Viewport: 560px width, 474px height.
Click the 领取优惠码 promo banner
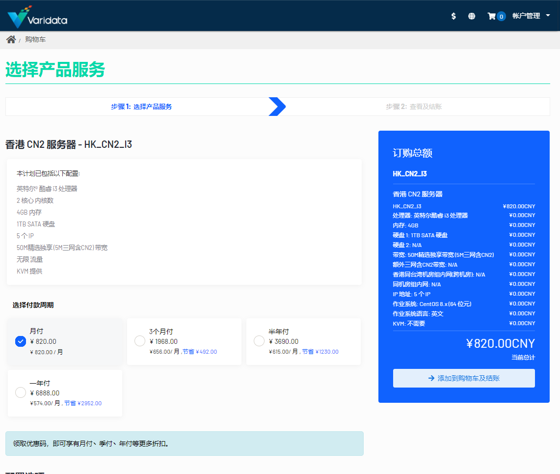pos(184,443)
